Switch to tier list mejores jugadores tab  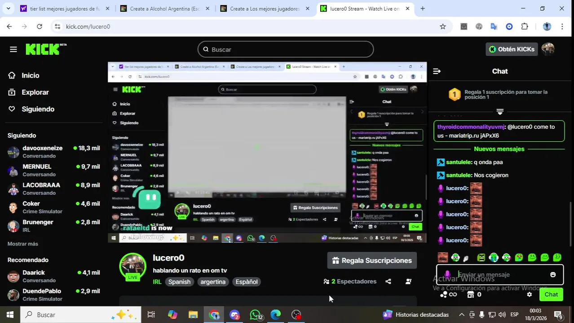(x=65, y=9)
